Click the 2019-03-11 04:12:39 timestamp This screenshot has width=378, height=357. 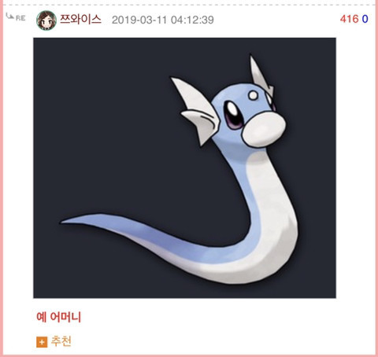163,20
